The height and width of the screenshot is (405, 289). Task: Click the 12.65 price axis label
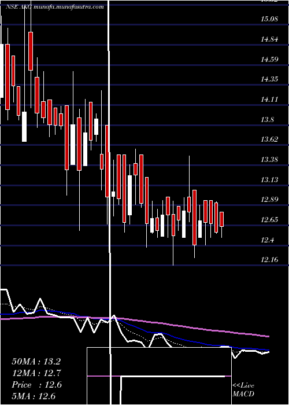tap(269, 220)
